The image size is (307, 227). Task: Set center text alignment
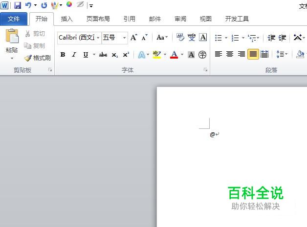230,54
